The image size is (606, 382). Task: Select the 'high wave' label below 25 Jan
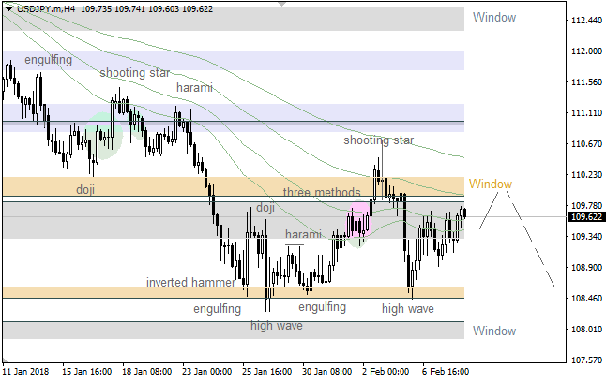[x=276, y=326]
